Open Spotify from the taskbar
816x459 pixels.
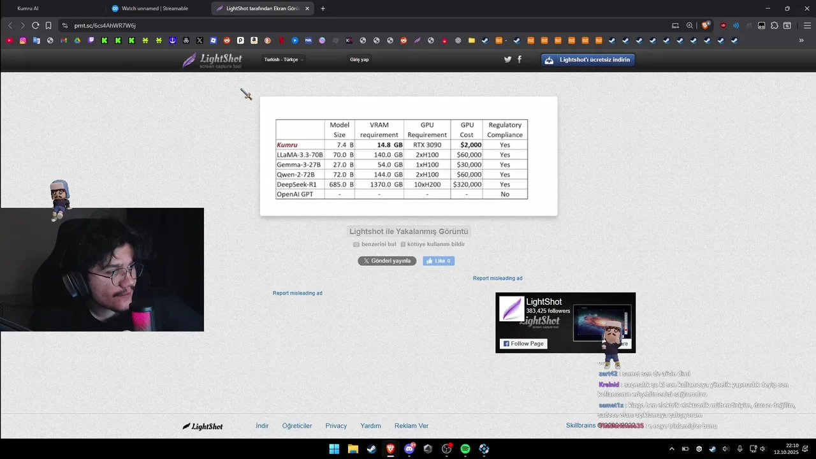465,449
